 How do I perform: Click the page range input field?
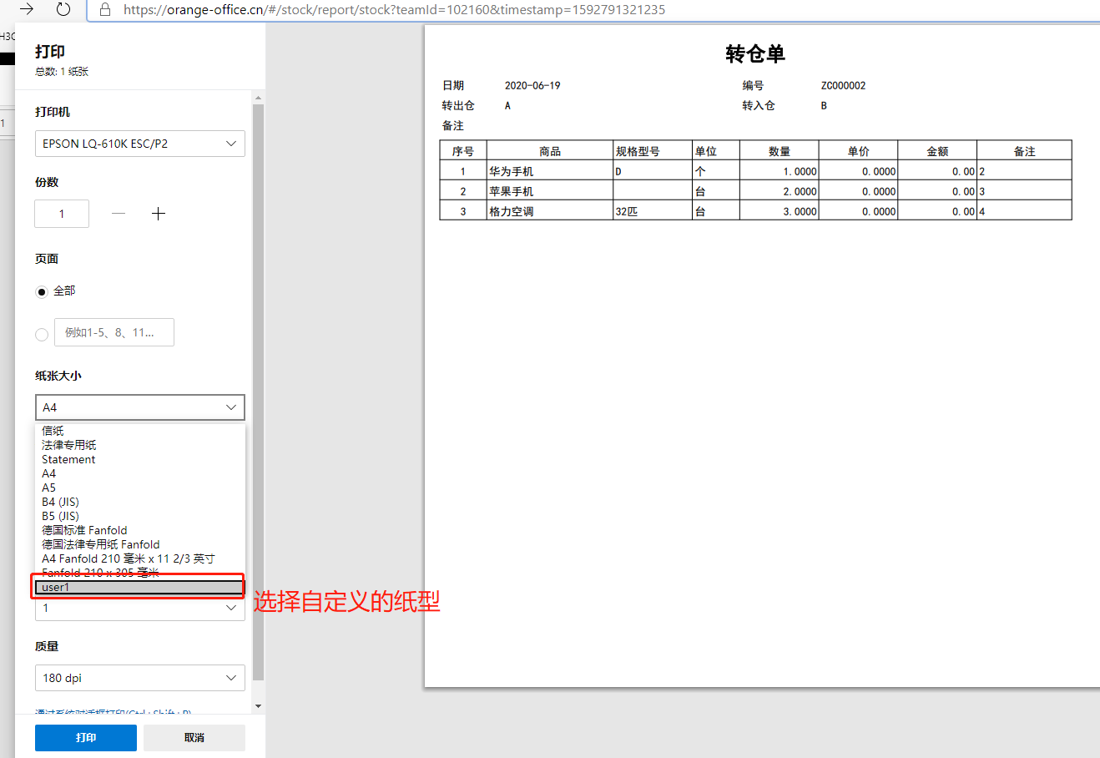pyautogui.click(x=114, y=332)
